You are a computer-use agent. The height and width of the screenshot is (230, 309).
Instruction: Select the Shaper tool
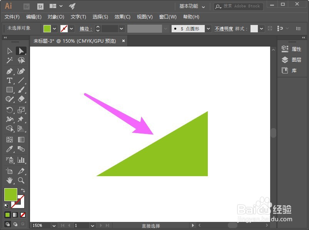click(x=10, y=99)
